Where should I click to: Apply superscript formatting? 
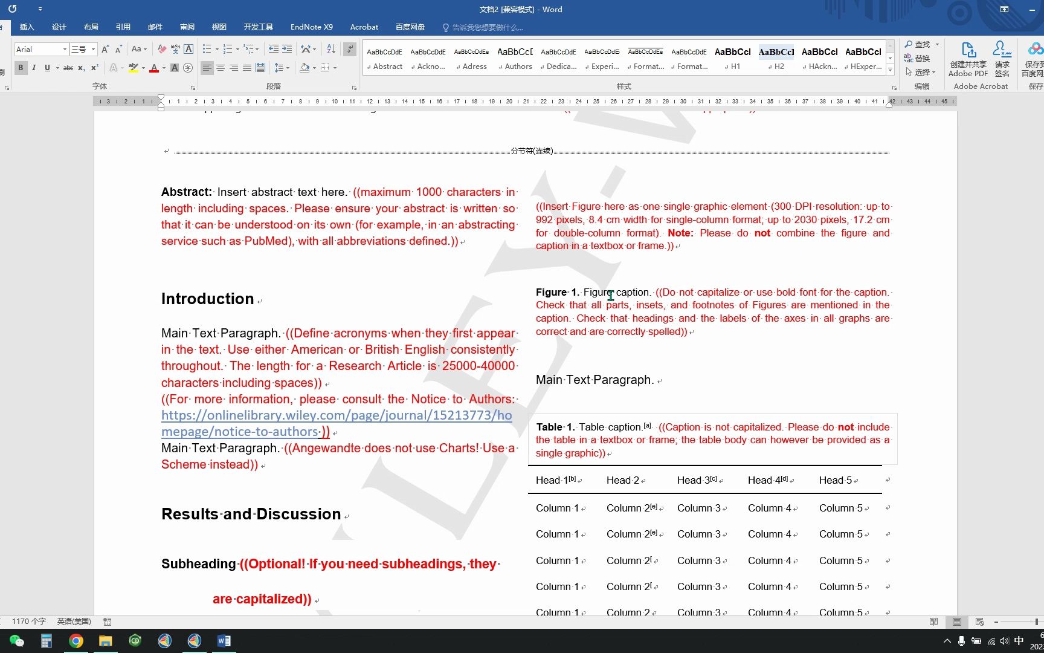point(95,68)
